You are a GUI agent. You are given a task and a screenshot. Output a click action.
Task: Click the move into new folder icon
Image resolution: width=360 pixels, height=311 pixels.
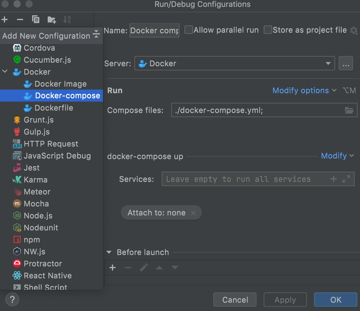(x=52, y=20)
